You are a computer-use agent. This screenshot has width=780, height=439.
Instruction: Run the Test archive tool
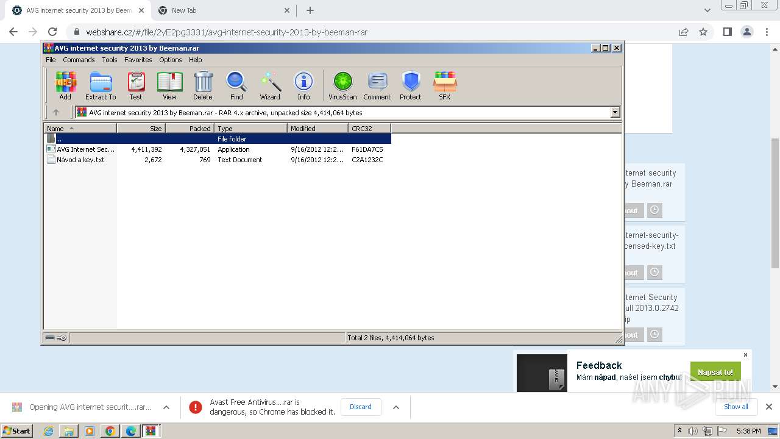point(136,85)
